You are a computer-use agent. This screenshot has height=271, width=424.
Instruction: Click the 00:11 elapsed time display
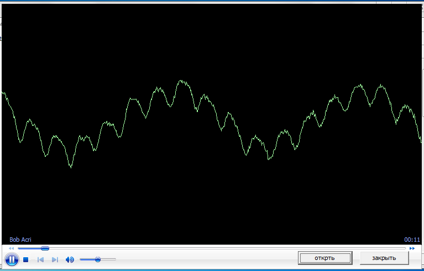(x=412, y=240)
